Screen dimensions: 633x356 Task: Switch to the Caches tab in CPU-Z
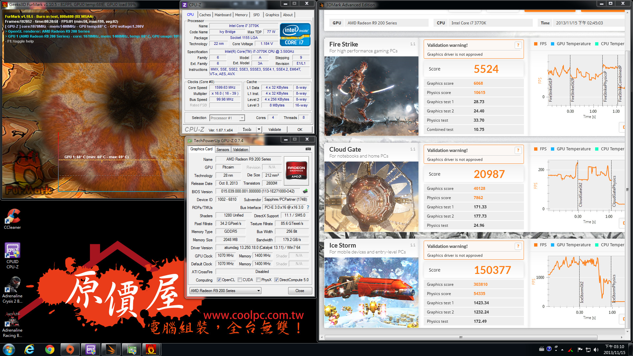click(205, 15)
